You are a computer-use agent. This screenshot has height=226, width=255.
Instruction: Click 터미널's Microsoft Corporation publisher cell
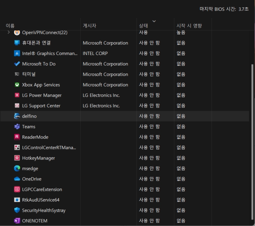click(x=105, y=74)
